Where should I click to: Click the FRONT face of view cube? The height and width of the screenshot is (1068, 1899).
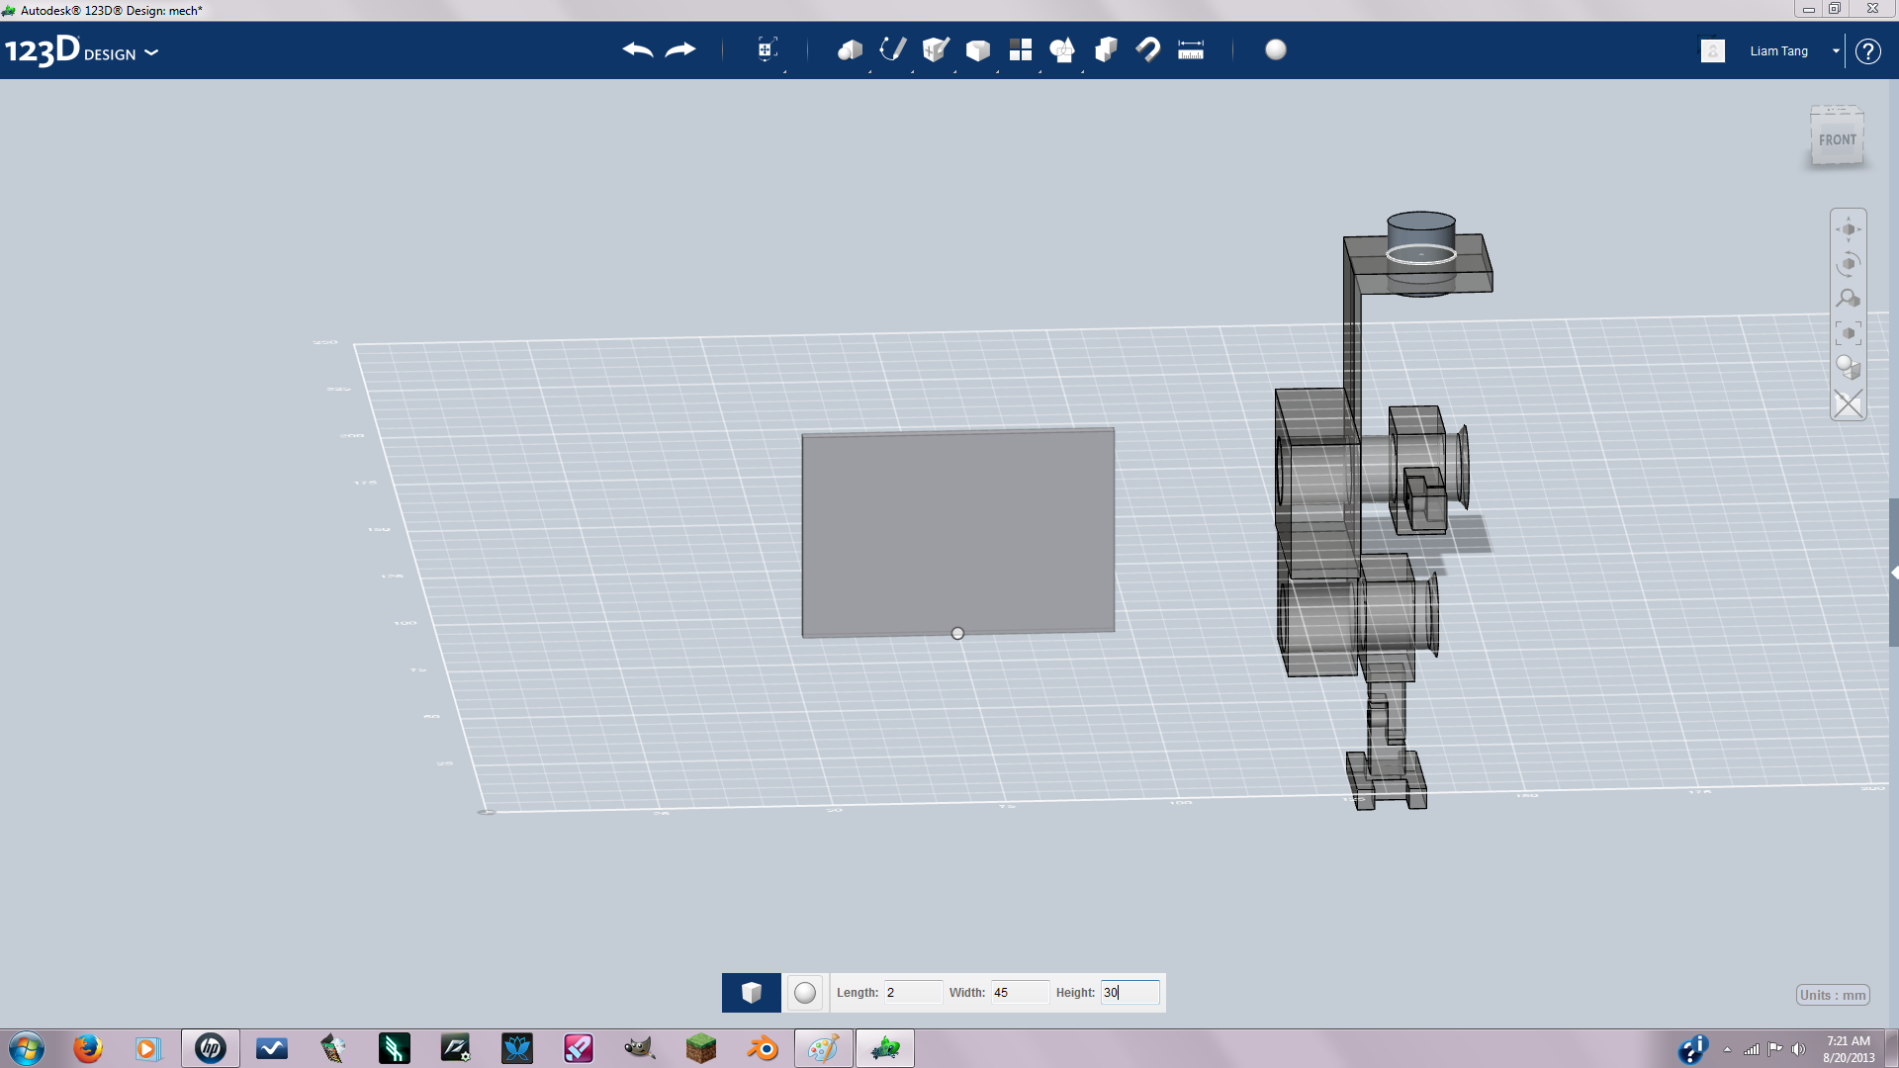[1838, 140]
